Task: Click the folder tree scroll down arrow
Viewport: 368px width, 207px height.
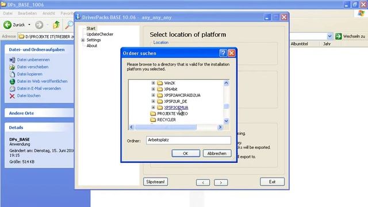Action: coord(226,121)
